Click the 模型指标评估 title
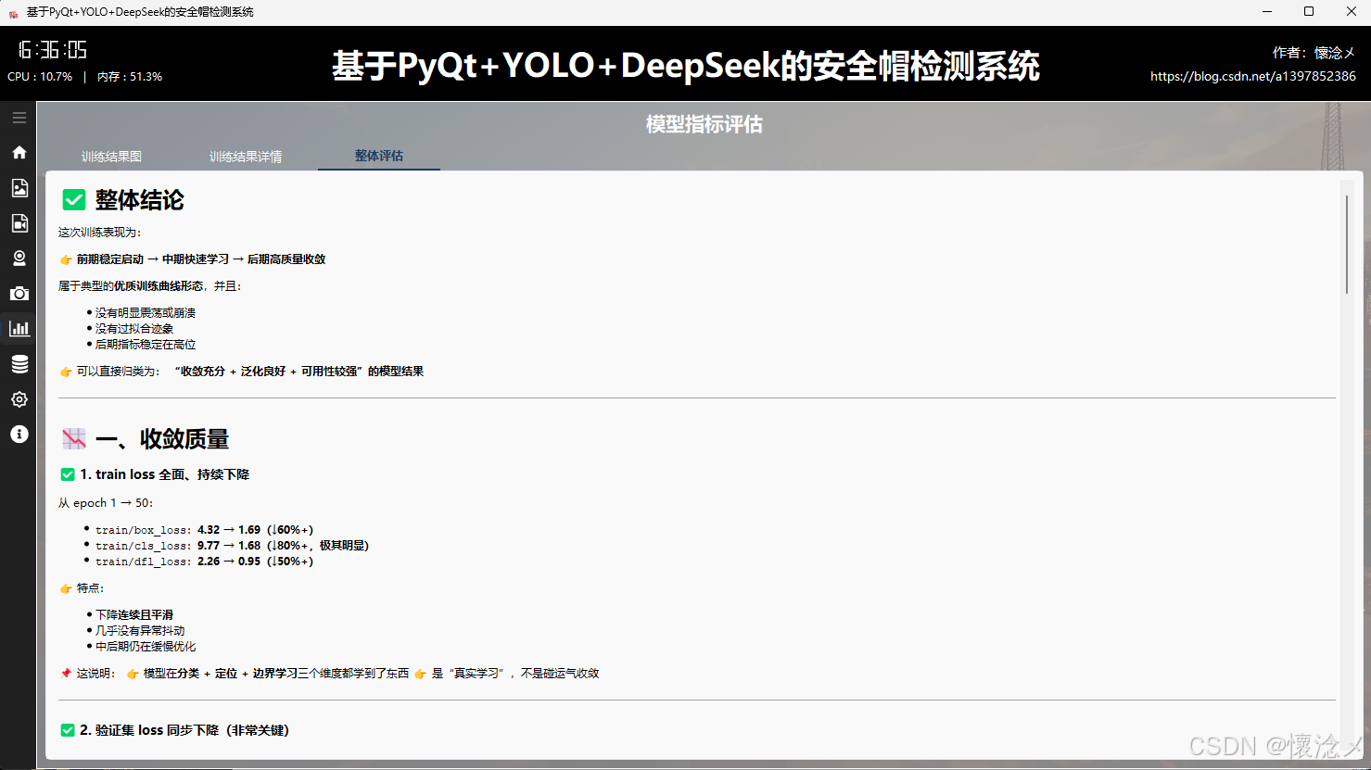Viewport: 1371px width, 770px height. [704, 124]
